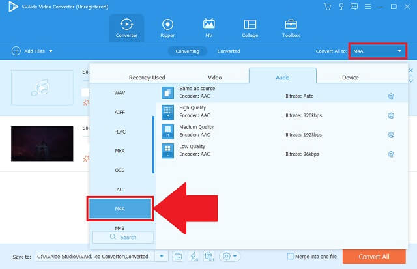The image size is (417, 269).
Task: Open the shopping cart purchase icon
Action: (328, 7)
